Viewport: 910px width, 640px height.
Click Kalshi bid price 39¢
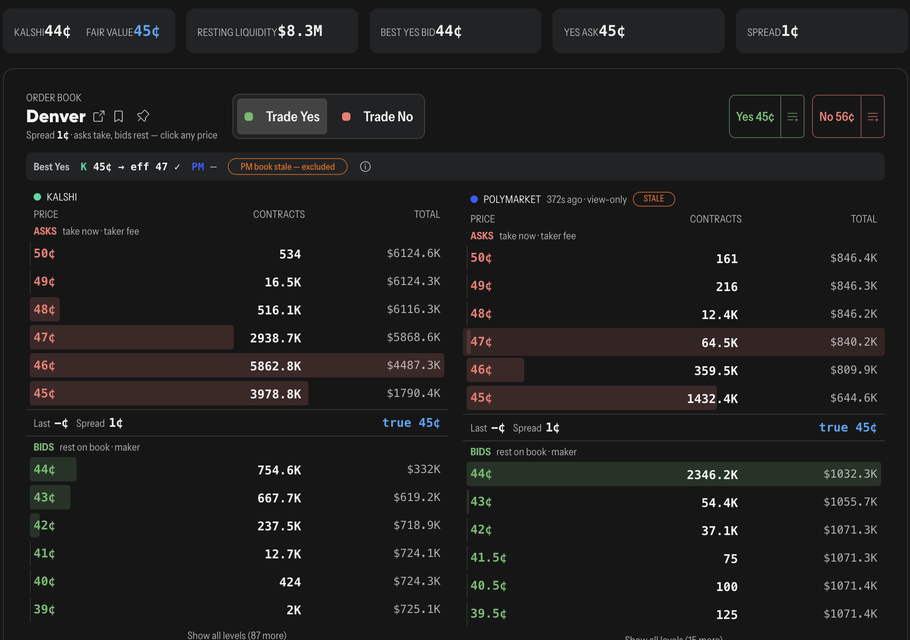tap(44, 609)
